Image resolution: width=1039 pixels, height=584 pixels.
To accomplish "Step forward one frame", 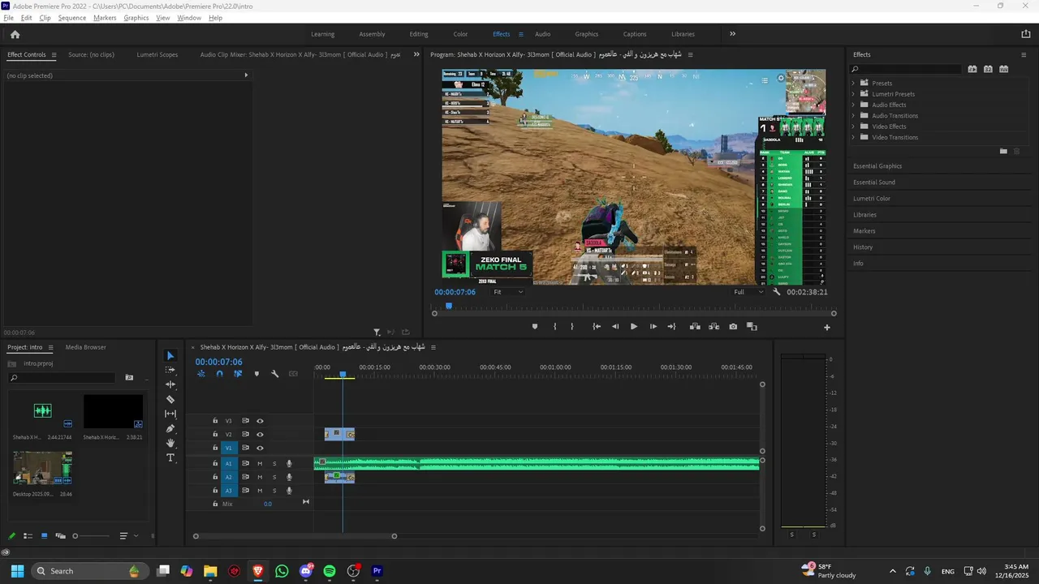I will 653,327.
